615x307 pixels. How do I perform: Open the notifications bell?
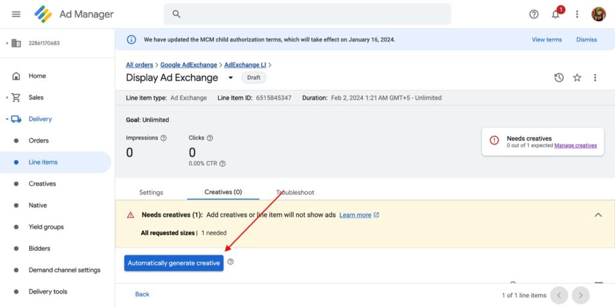pyautogui.click(x=556, y=14)
